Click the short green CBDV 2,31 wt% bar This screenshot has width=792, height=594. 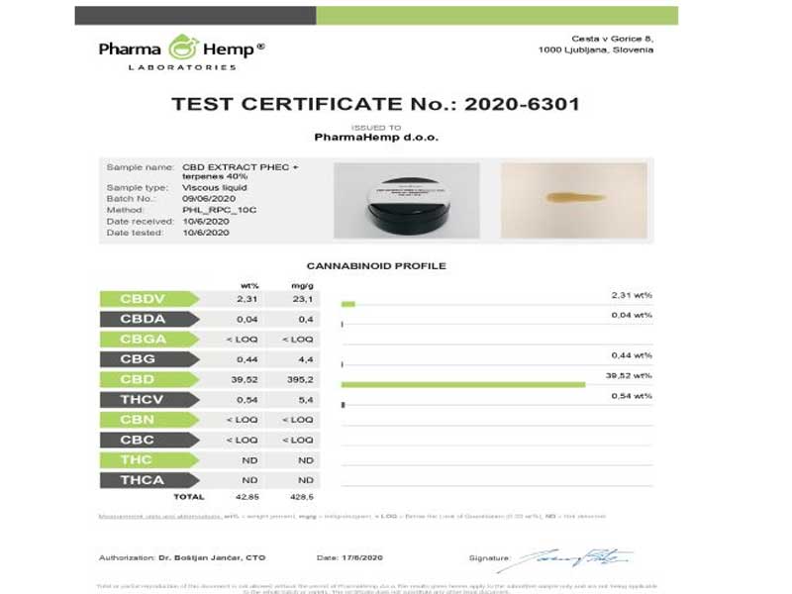coord(347,304)
